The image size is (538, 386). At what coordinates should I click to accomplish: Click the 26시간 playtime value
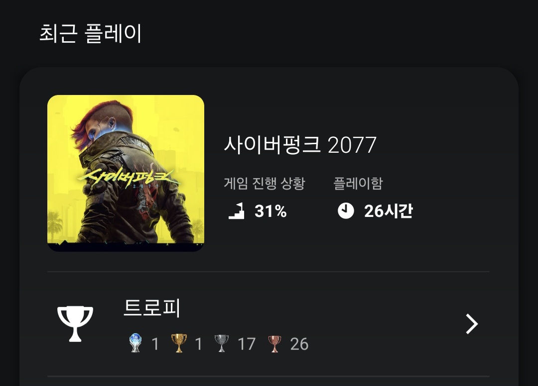(x=389, y=211)
